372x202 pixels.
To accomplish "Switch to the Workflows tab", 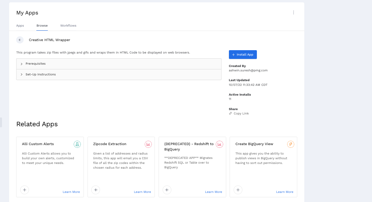I will (68, 26).
